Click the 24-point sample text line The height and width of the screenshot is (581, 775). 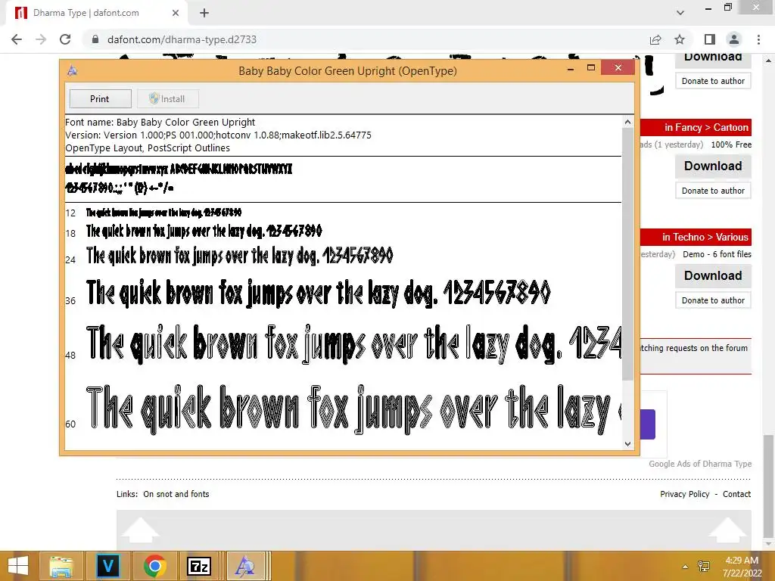pyautogui.click(x=239, y=256)
